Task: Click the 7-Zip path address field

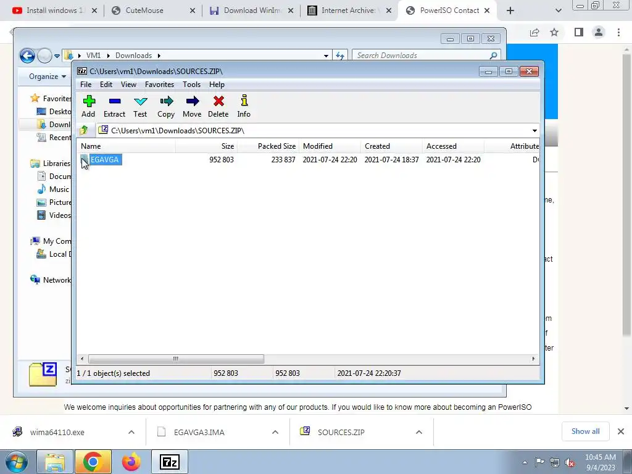Action: pos(317,131)
